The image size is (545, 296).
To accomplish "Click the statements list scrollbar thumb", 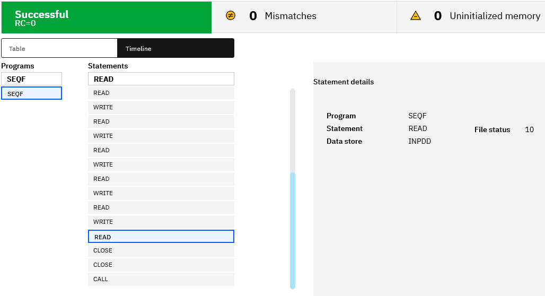I will pos(293,231).
